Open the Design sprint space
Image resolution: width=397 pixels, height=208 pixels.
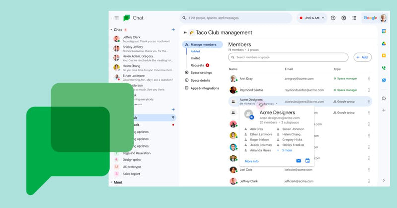132,160
